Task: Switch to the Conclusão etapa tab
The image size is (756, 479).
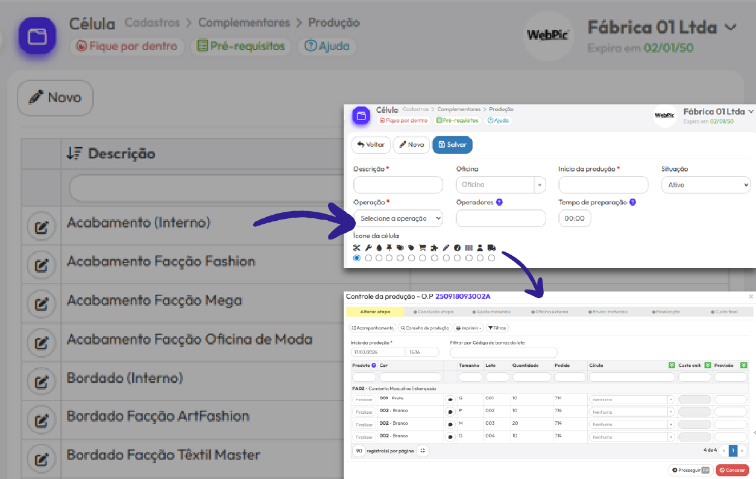Action: [x=433, y=312]
